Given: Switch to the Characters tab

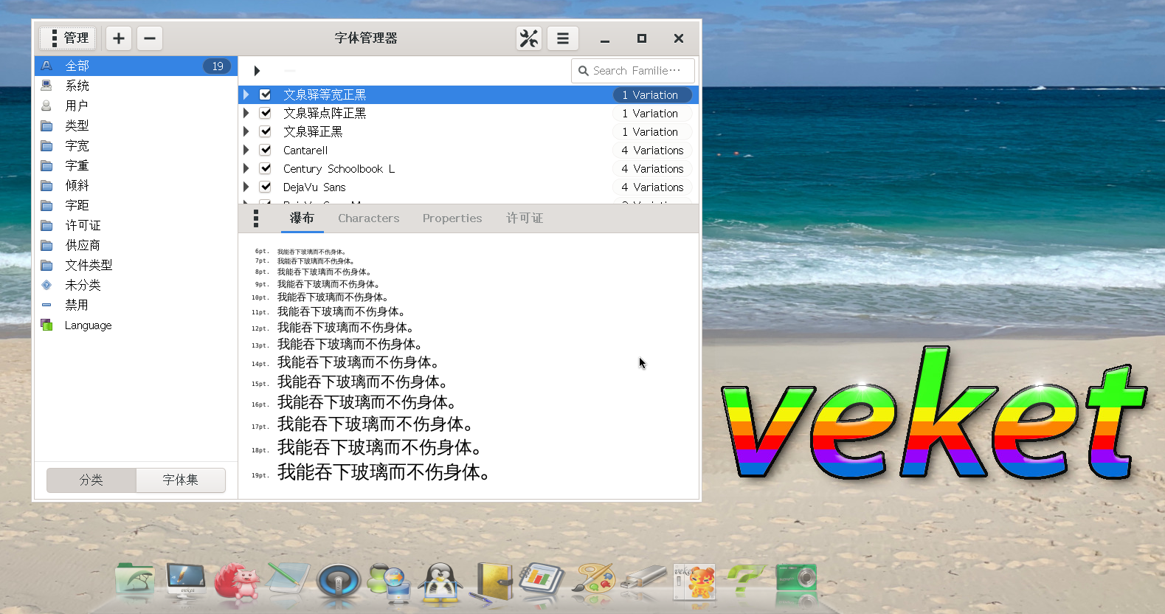Looking at the screenshot, I should (369, 218).
